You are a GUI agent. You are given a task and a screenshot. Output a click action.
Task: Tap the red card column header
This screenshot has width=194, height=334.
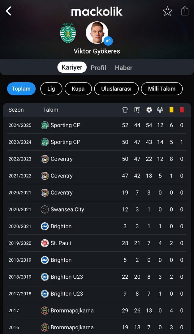[x=182, y=110]
